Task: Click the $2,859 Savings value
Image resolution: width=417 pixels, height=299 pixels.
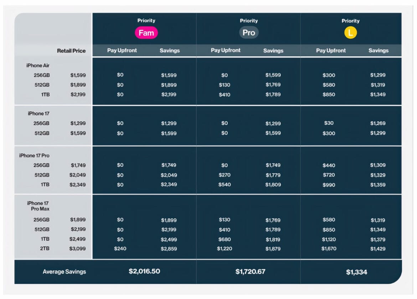Action: pos(169,248)
